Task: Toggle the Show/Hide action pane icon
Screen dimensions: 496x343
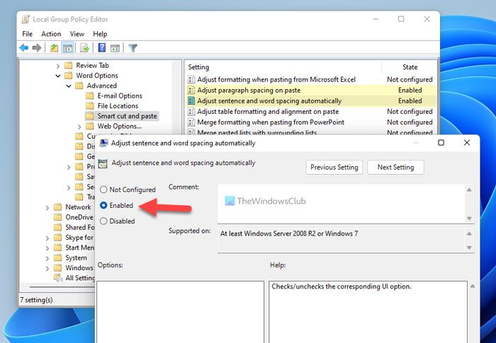Action: [x=115, y=48]
